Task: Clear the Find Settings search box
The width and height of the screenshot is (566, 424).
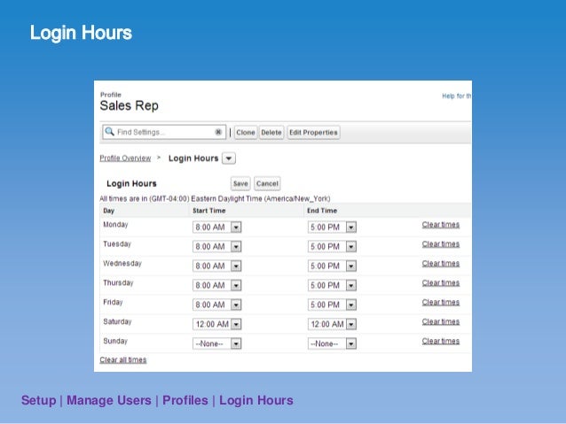Action: pos(218,132)
